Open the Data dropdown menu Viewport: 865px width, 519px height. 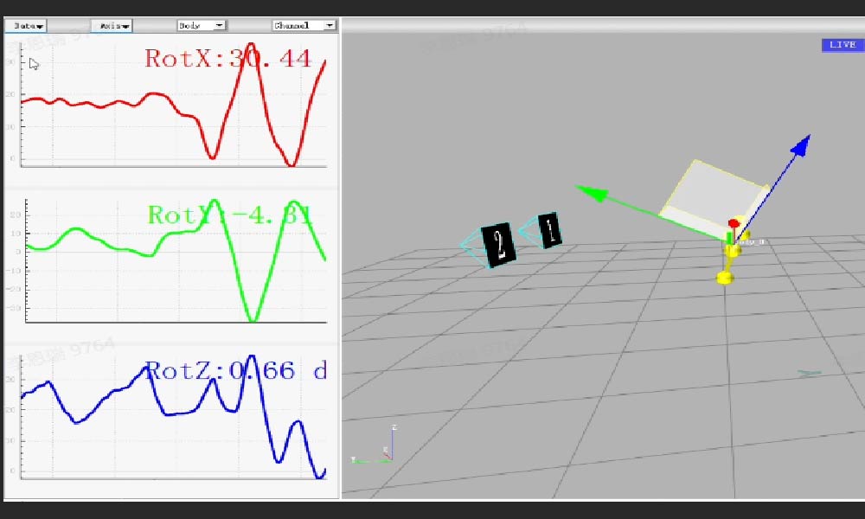click(x=25, y=26)
